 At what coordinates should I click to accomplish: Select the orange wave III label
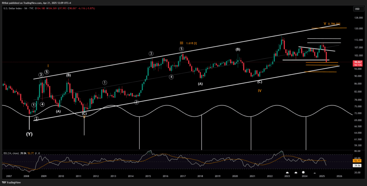(182, 43)
